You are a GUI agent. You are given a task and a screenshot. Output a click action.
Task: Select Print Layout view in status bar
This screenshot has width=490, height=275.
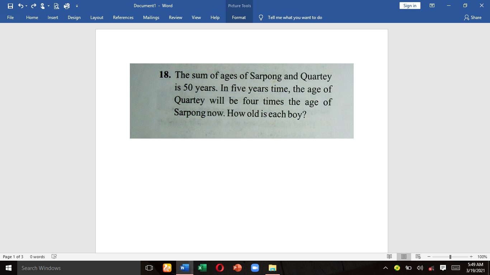(x=404, y=256)
